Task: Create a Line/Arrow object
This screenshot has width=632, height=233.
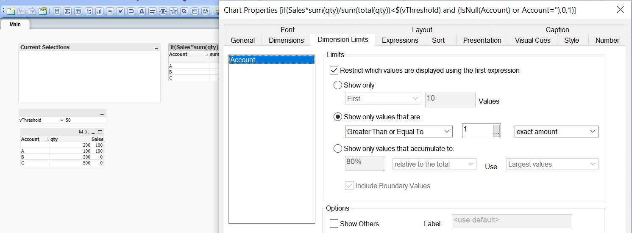Action: [x=153, y=11]
